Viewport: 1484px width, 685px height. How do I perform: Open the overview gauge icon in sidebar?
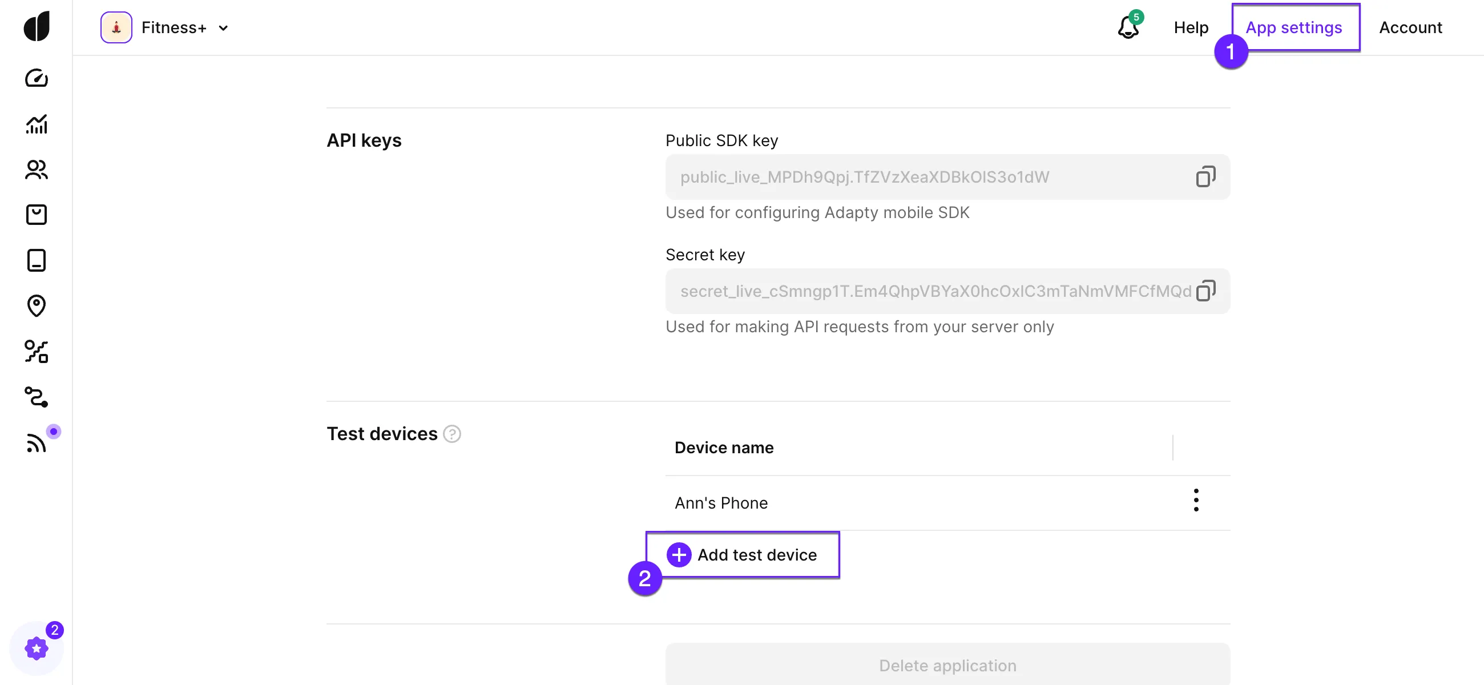37,78
